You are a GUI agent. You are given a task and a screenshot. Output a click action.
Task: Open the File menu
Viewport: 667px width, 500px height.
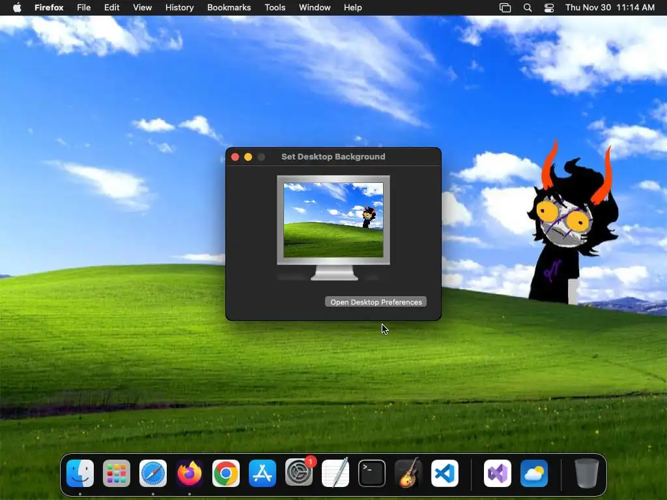point(84,8)
